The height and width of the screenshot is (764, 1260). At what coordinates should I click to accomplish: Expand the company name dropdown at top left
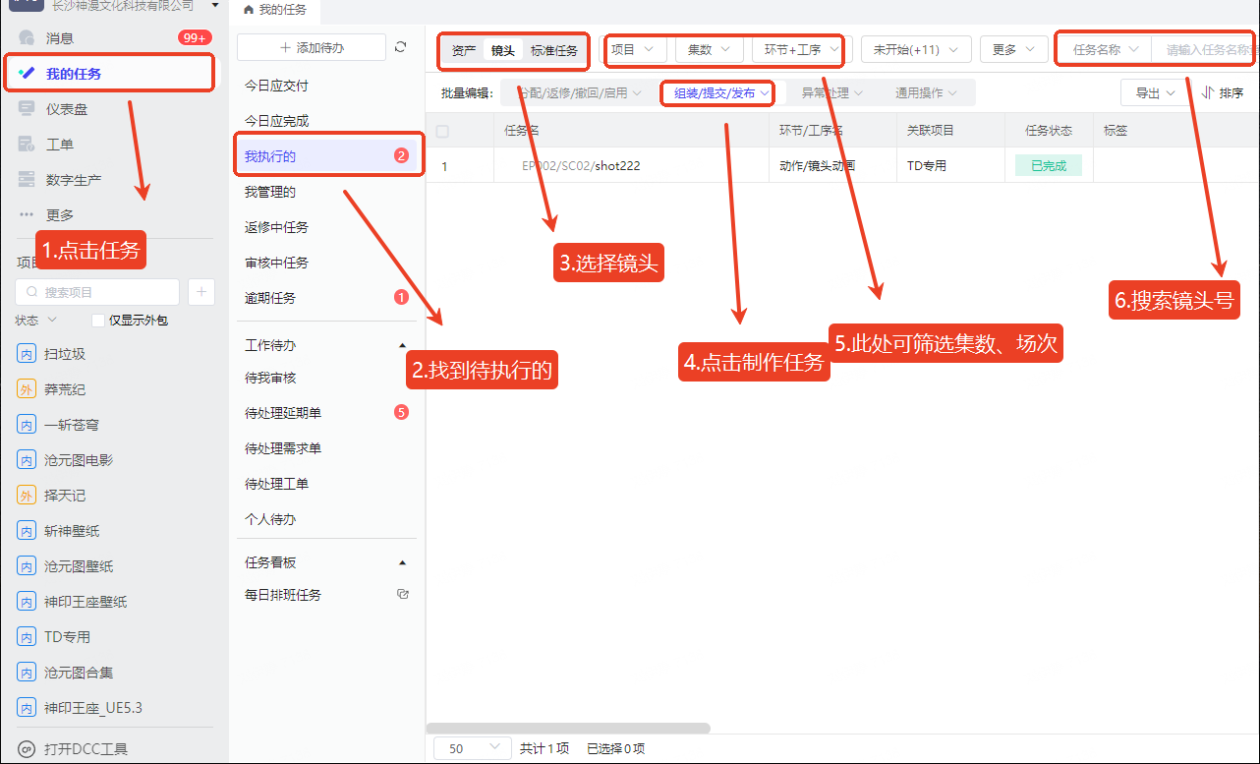click(214, 6)
